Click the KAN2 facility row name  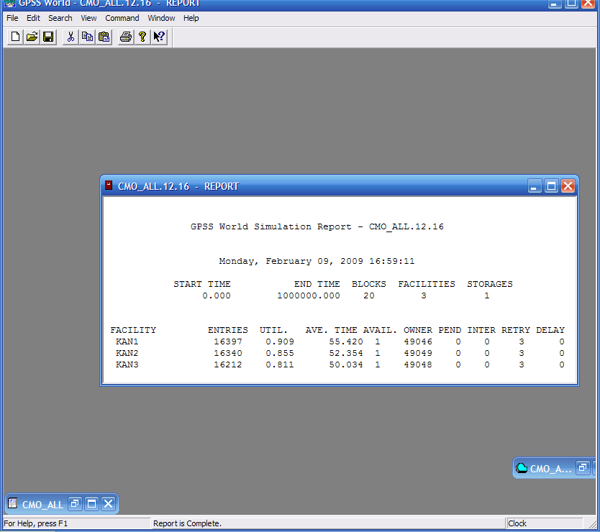coord(127,353)
